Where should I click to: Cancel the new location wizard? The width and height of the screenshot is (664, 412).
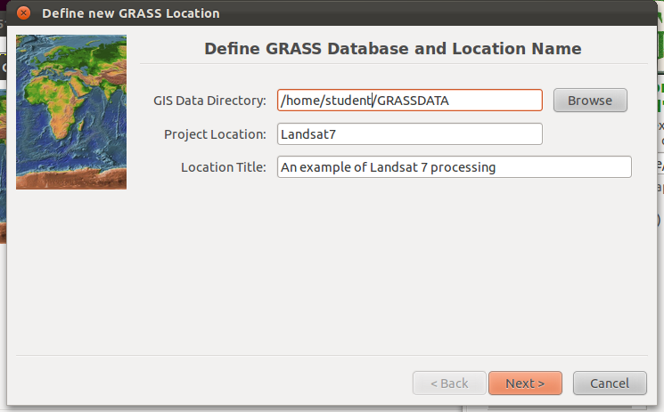coord(610,384)
